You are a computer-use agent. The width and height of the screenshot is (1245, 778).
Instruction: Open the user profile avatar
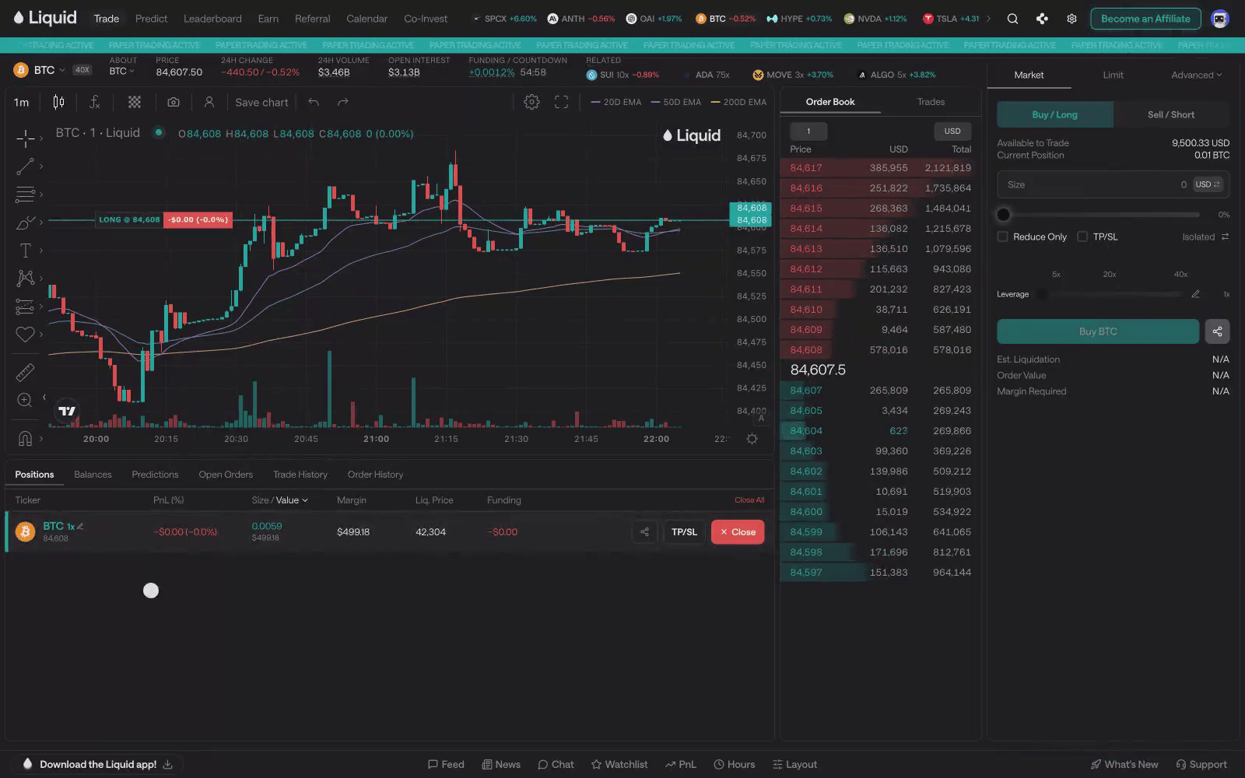(x=1220, y=19)
